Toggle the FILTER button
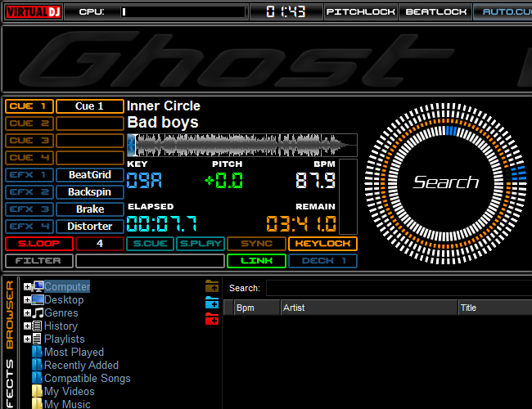 coord(39,261)
